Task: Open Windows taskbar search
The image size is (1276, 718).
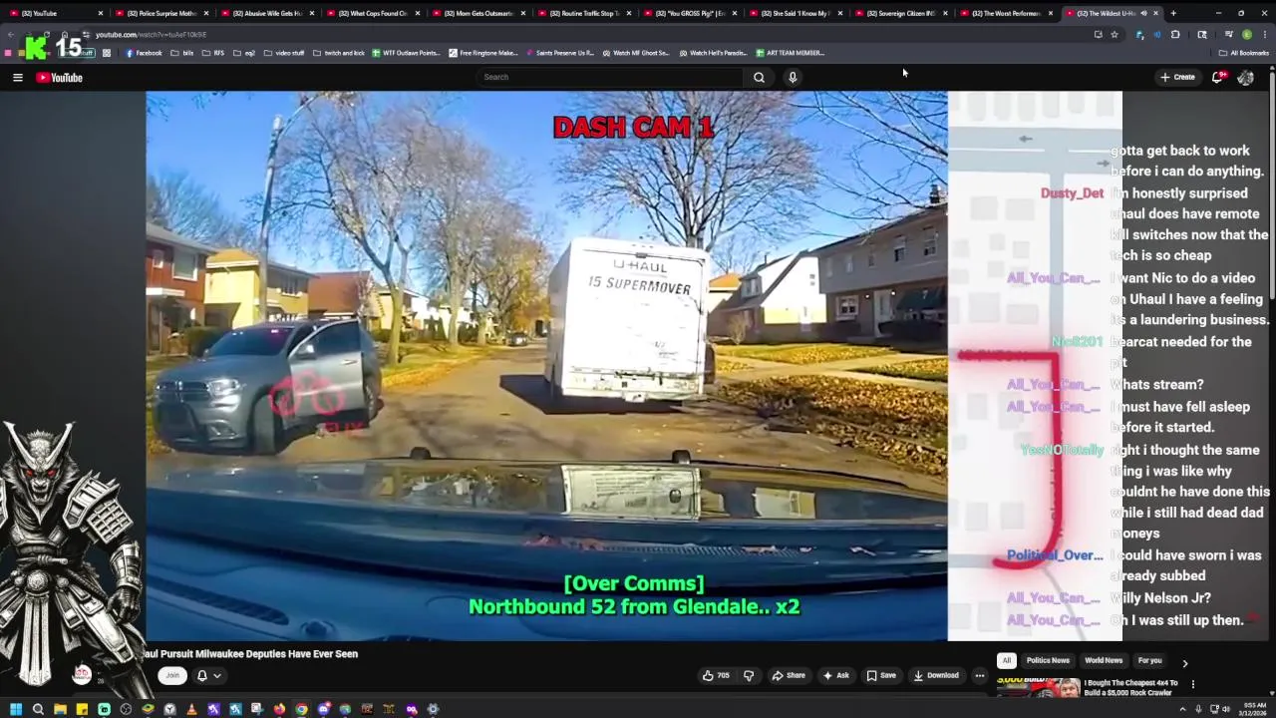Action: pos(38,709)
